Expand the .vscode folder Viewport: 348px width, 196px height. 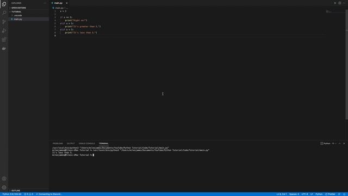28,15
